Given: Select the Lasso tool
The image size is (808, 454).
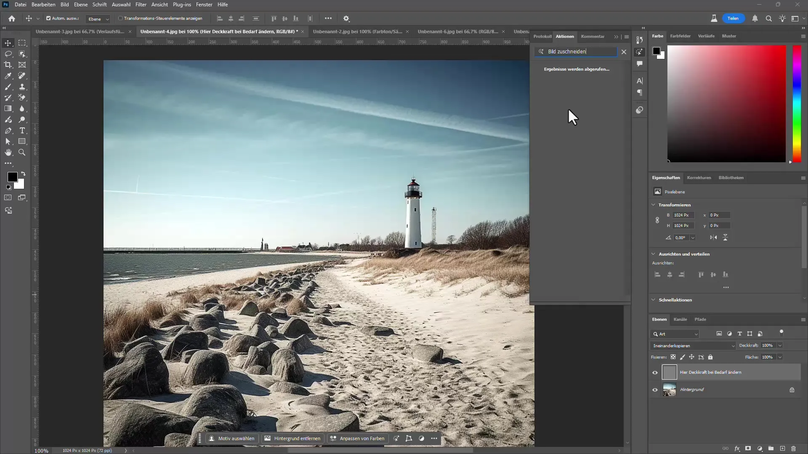Looking at the screenshot, I should coord(8,54).
